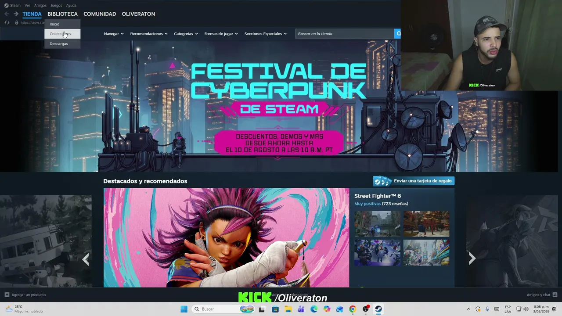Switch to the BIBLIOTECA tab

(62, 14)
